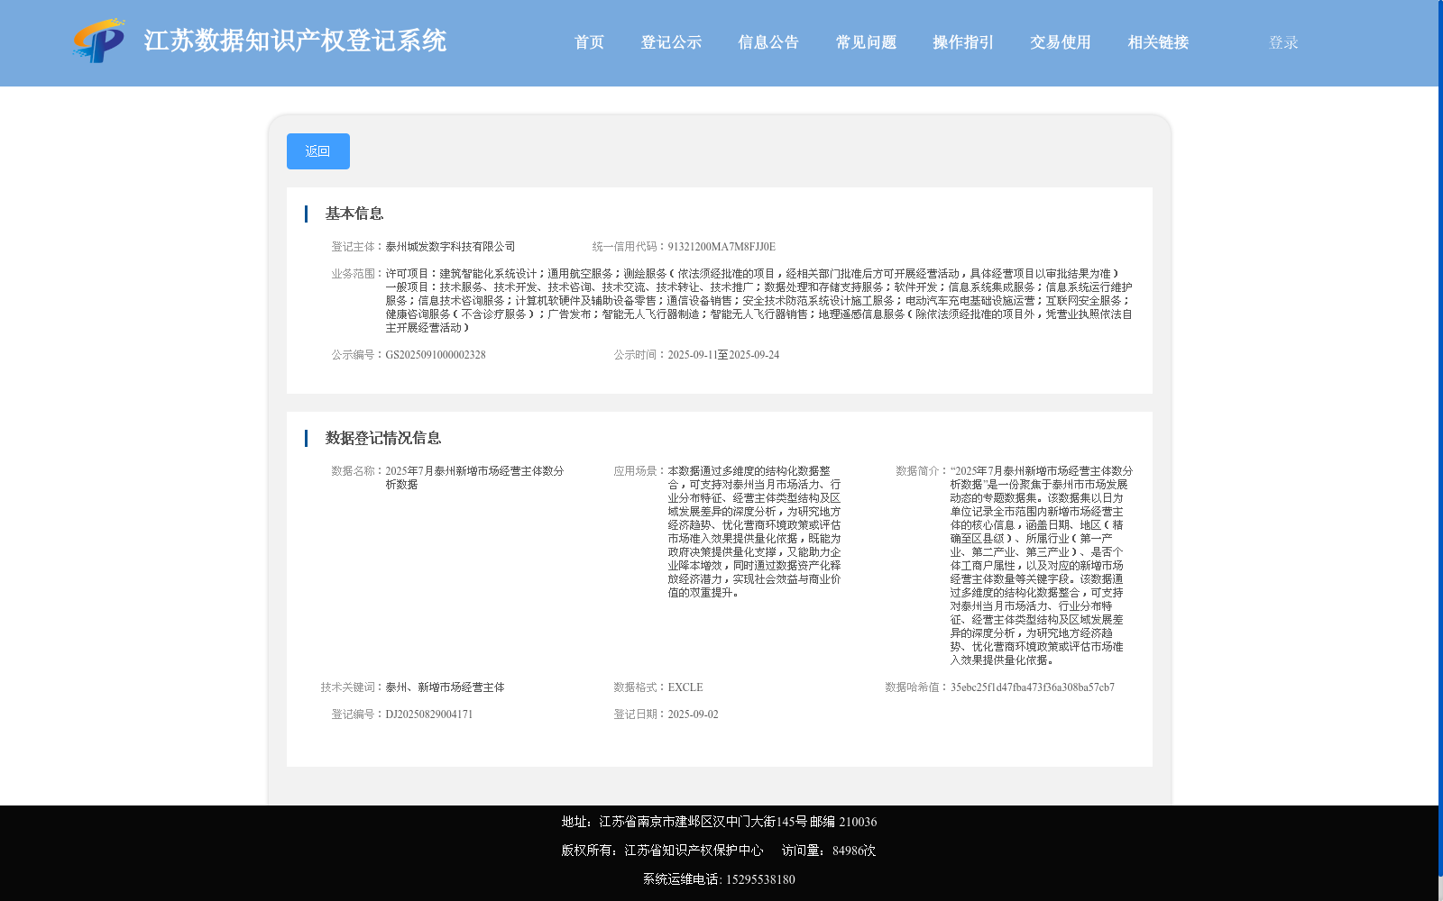The width and height of the screenshot is (1443, 901).
Task: Select company name 泰州城发数字科技有限公司
Action: 450,247
